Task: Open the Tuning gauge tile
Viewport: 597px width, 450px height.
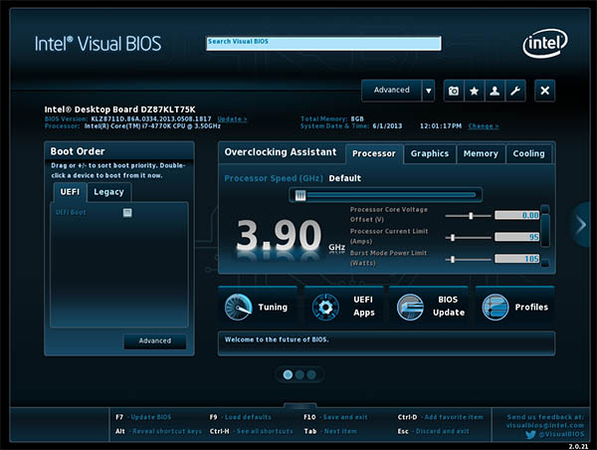Action: tap(257, 307)
